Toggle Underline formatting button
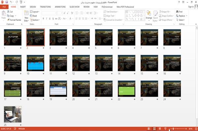Image resolution: width=198 pixels, height=131 pixels. pyautogui.click(x=50, y=19)
